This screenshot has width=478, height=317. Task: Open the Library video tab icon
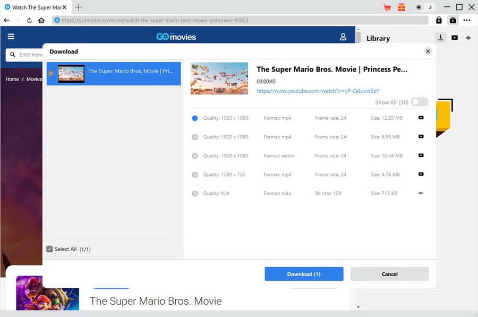click(455, 38)
